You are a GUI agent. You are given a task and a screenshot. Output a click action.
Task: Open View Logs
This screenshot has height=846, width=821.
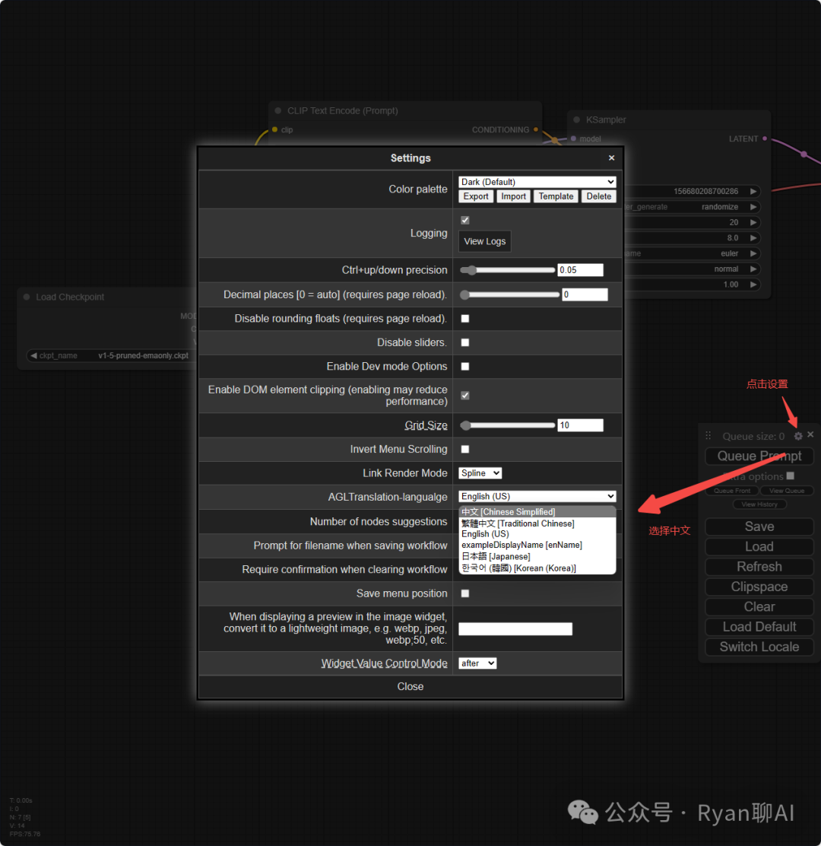(485, 241)
